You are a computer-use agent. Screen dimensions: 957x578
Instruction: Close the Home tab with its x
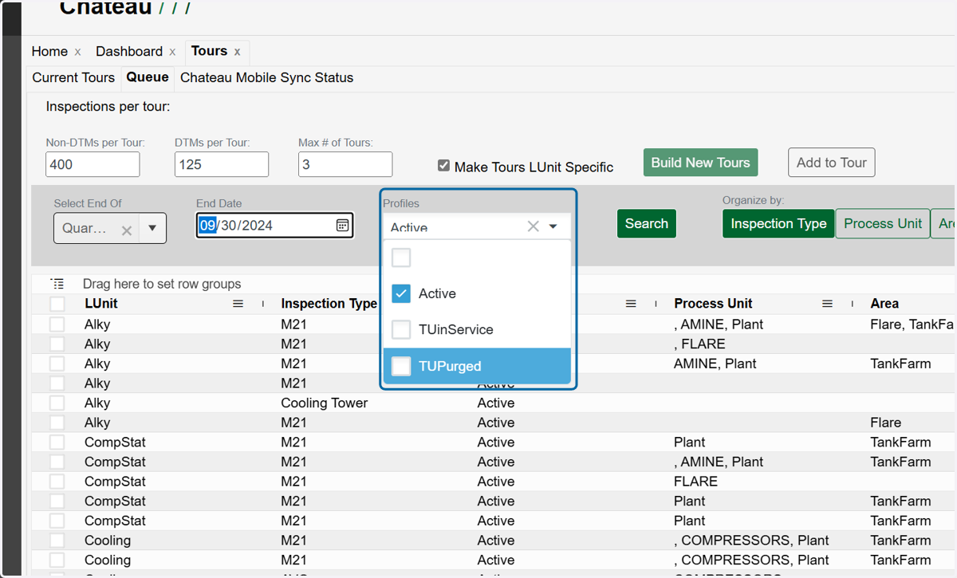[77, 52]
